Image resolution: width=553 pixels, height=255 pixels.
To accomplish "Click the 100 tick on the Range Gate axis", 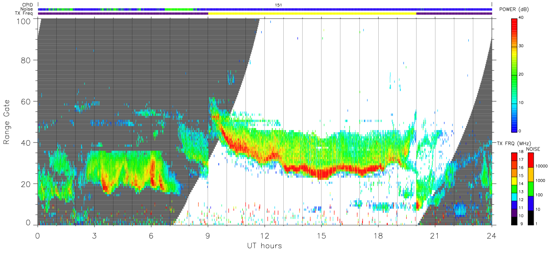I will [23, 21].
